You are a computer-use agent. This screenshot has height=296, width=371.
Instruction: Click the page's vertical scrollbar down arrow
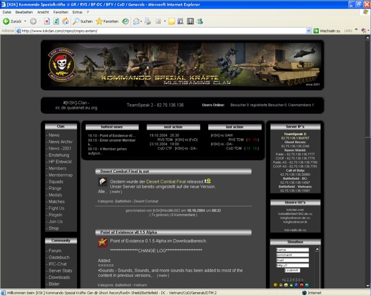[366, 285]
